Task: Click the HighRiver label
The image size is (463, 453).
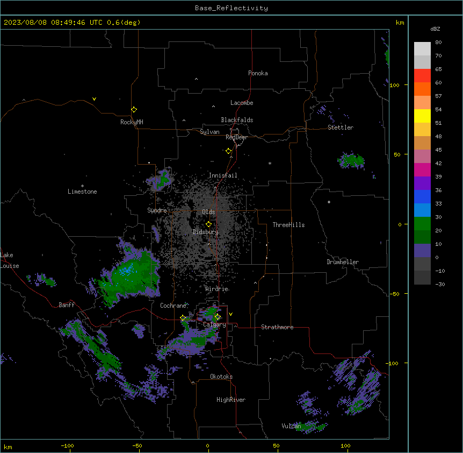Action: [230, 400]
